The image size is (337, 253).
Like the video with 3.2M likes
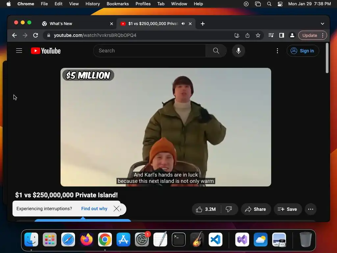pos(206,209)
